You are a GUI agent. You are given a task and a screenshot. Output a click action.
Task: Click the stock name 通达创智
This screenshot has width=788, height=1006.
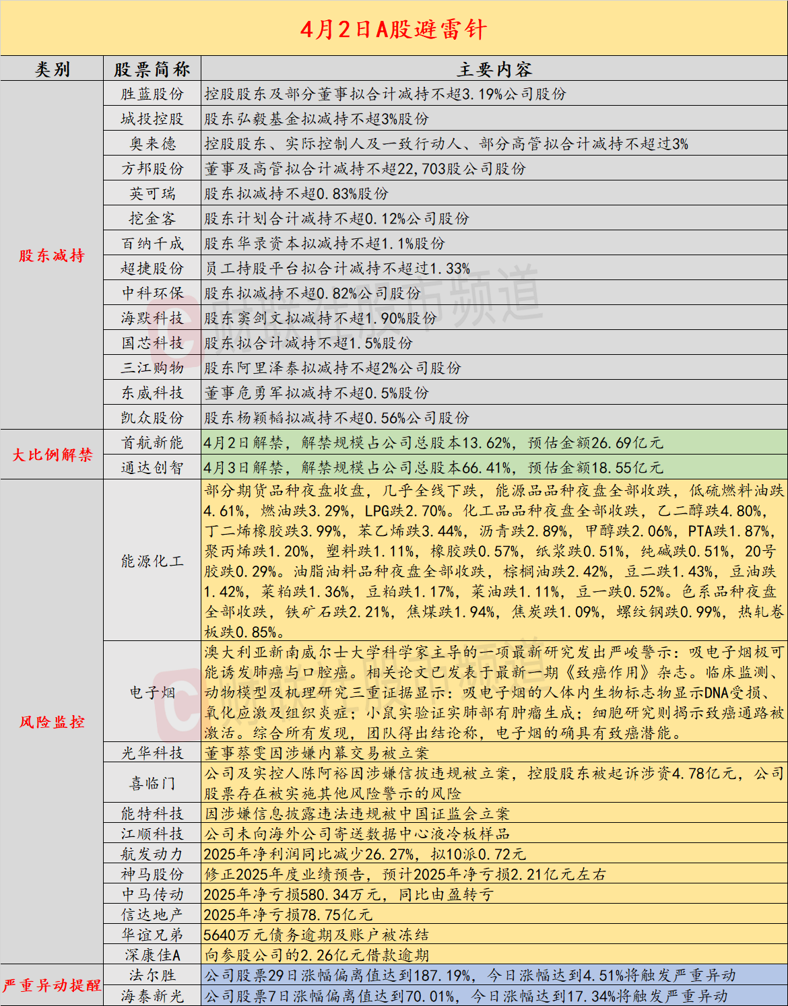point(152,468)
